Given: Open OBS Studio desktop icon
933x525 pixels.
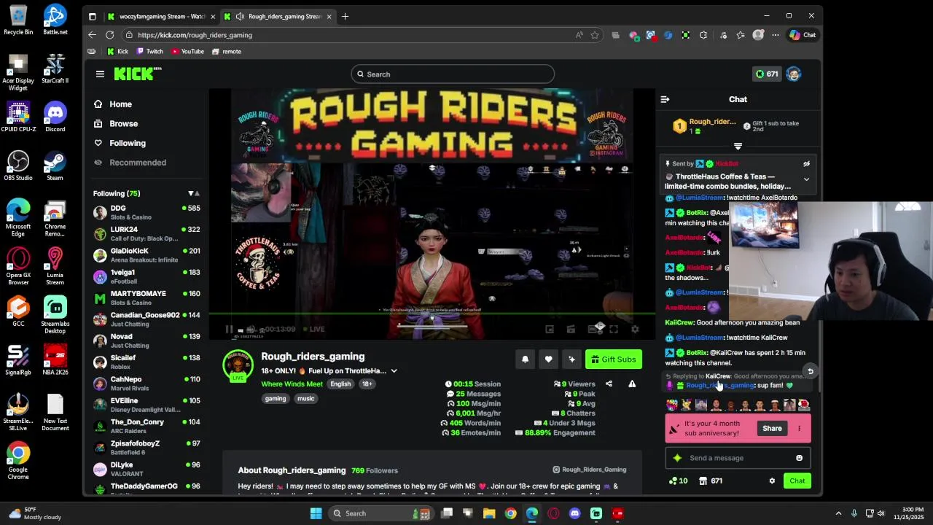Looking at the screenshot, I should click(18, 166).
